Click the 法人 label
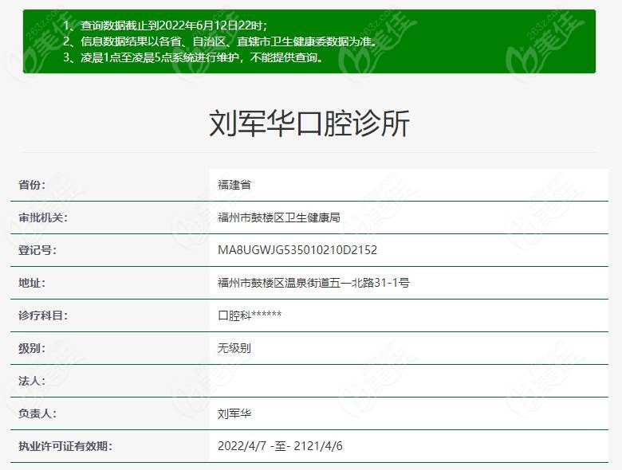622x470 pixels. 32,381
